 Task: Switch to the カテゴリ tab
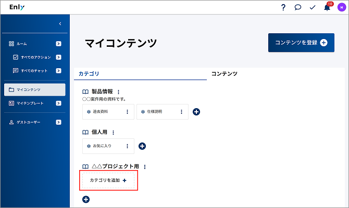click(x=89, y=74)
